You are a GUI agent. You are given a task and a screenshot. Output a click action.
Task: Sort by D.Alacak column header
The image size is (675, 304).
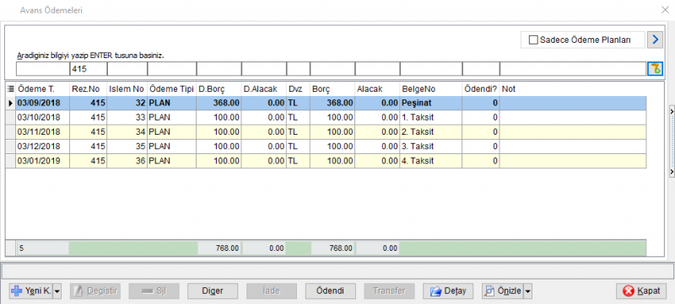264,89
